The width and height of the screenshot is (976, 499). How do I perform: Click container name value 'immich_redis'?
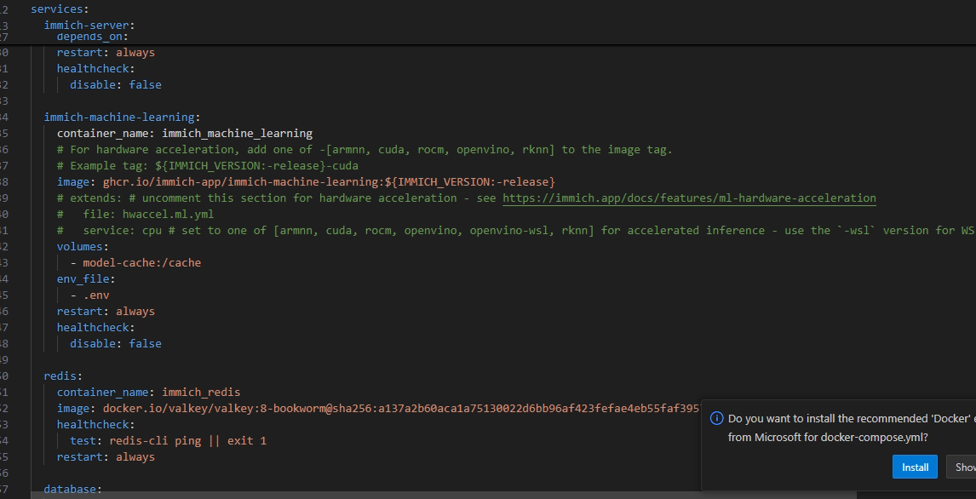(x=201, y=393)
